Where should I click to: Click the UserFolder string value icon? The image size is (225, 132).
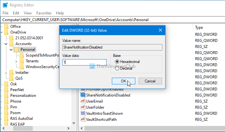83,107
